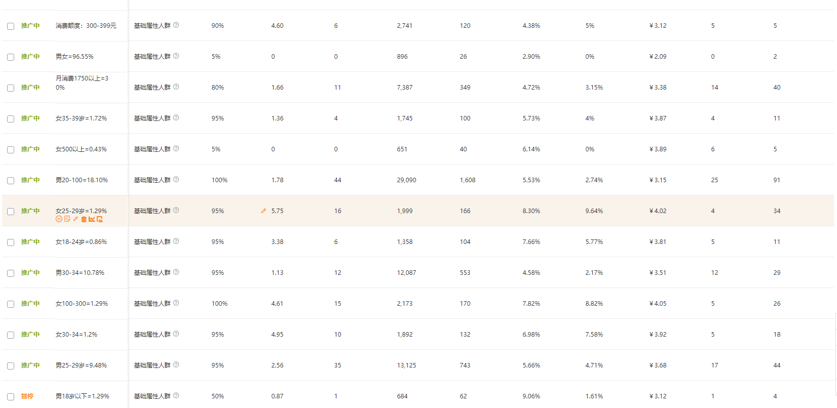Image resolution: width=837 pixels, height=408 pixels.
Task: View trend chart for 女25-29岁 row
Action: point(92,219)
